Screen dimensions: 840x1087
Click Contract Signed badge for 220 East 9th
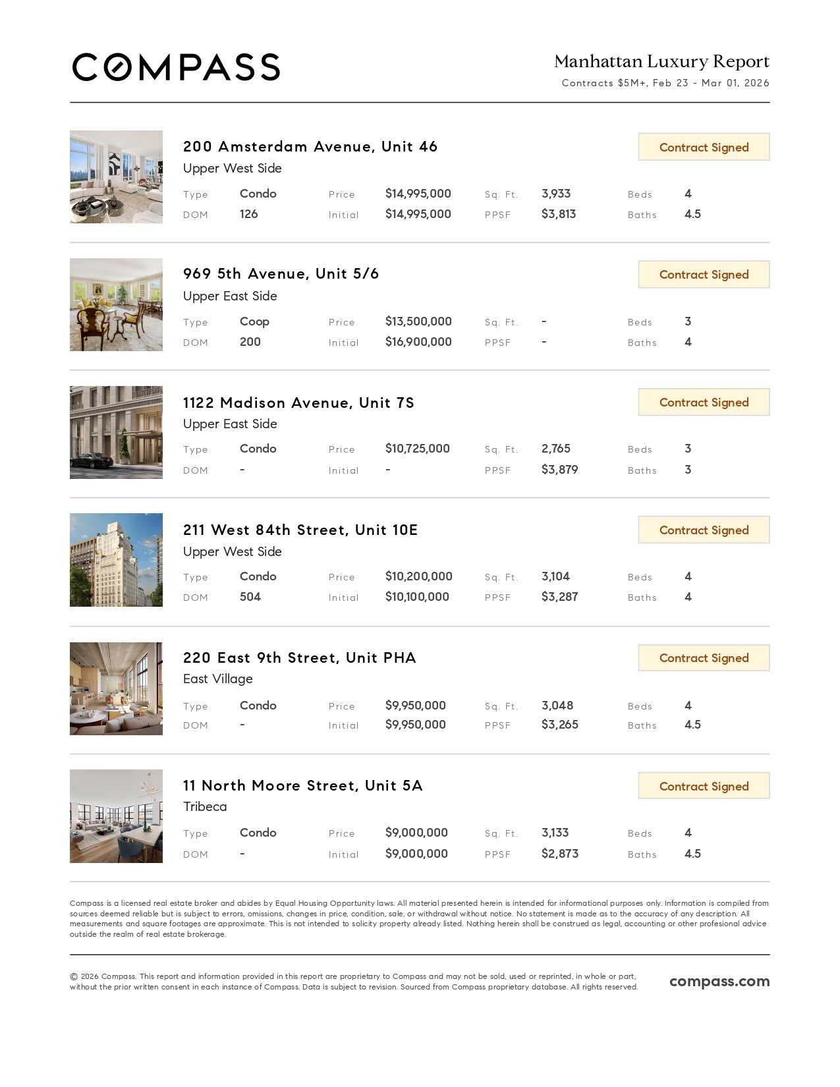point(704,658)
